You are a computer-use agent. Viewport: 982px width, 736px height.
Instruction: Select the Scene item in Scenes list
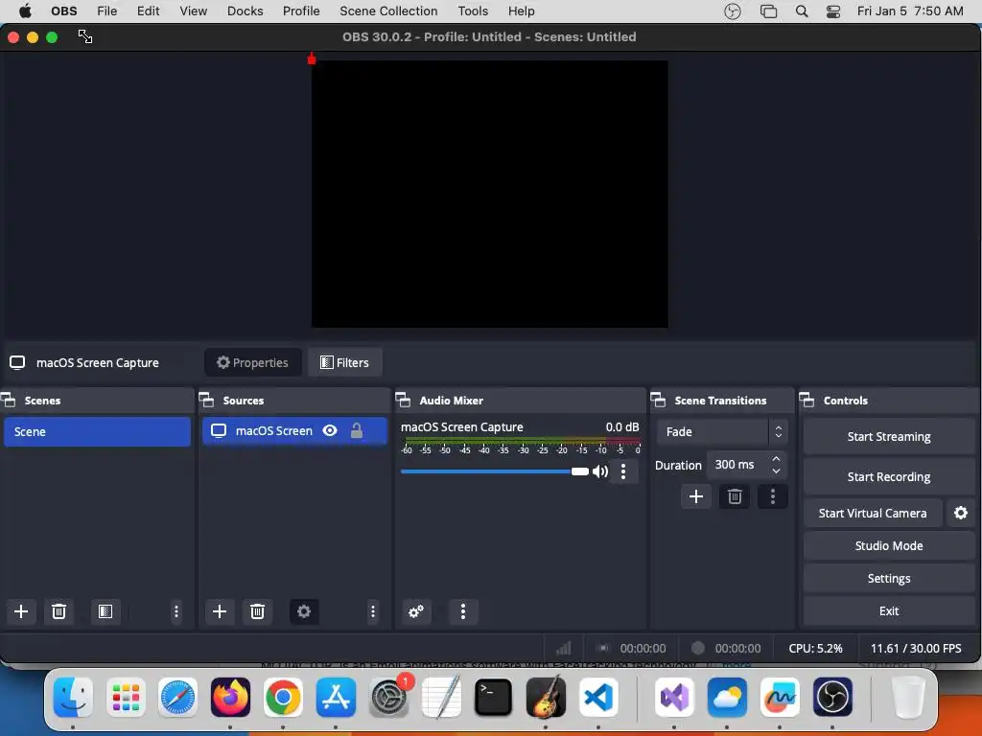pyautogui.click(x=97, y=432)
